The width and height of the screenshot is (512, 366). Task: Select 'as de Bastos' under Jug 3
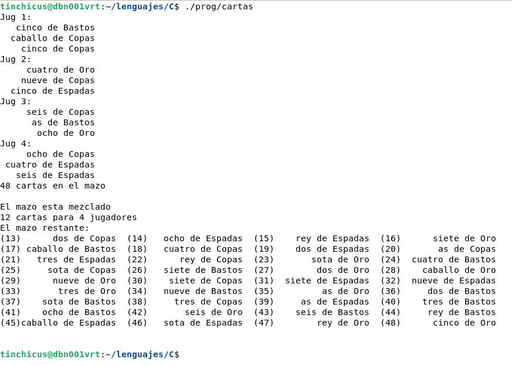(63, 122)
